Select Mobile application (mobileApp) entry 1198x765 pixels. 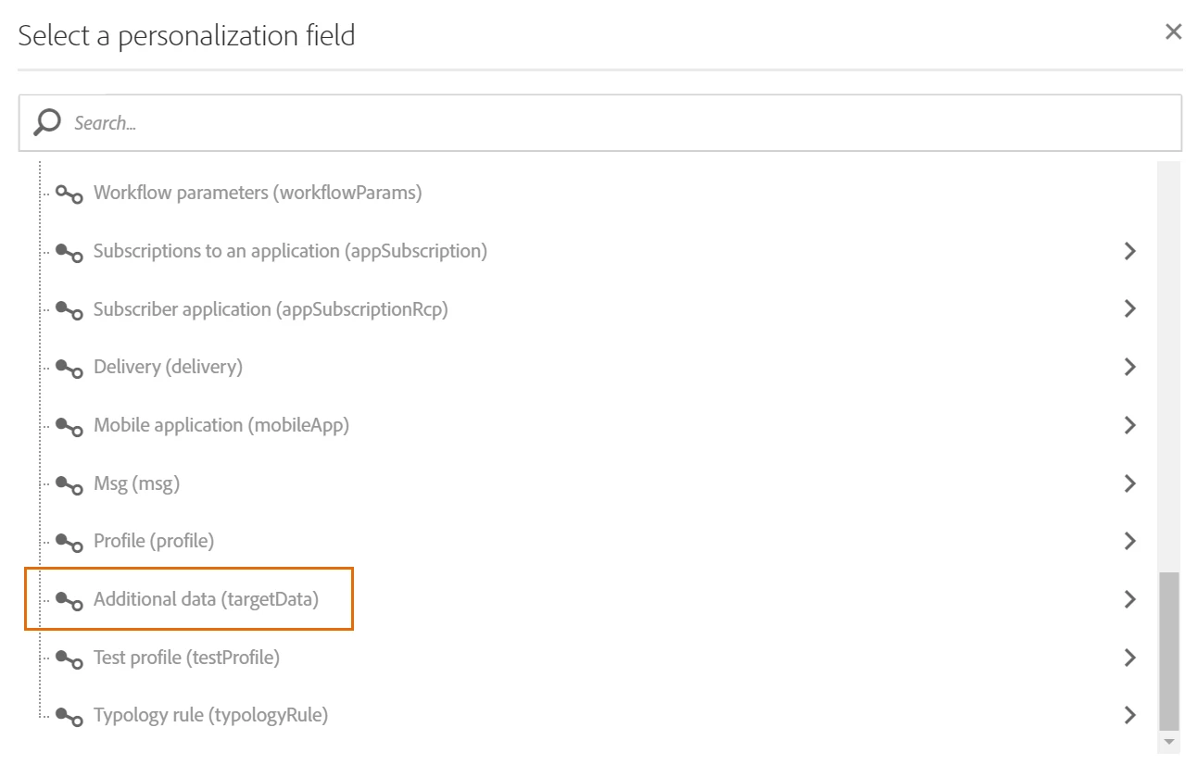221,425
